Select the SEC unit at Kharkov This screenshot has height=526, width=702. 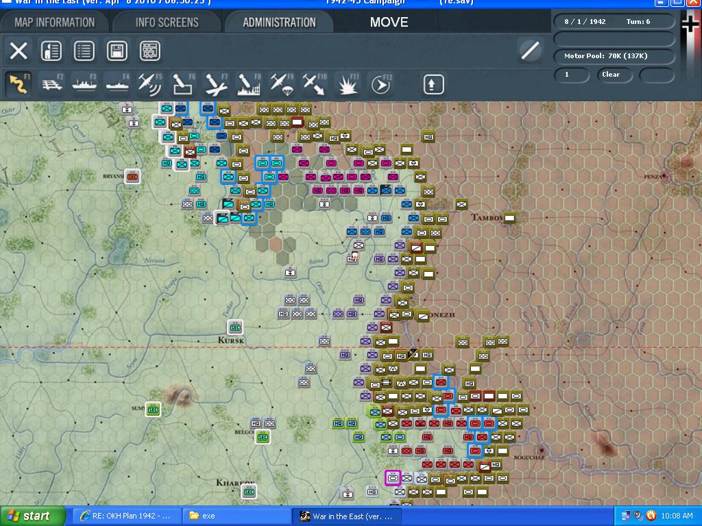(249, 492)
